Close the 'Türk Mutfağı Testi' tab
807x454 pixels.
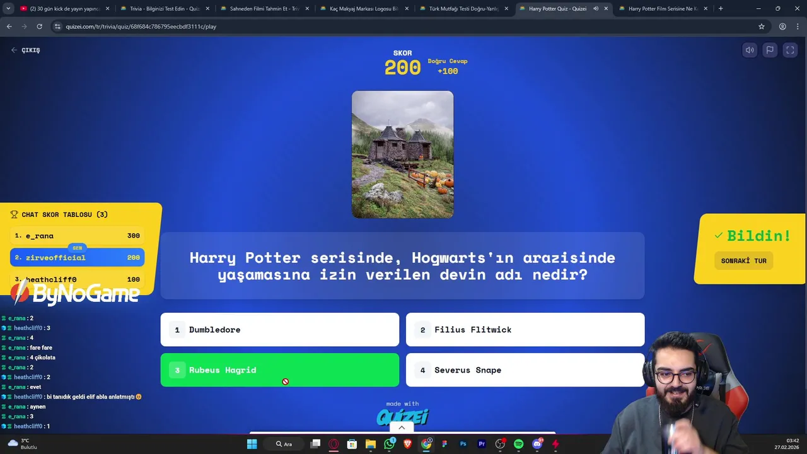coord(506,9)
